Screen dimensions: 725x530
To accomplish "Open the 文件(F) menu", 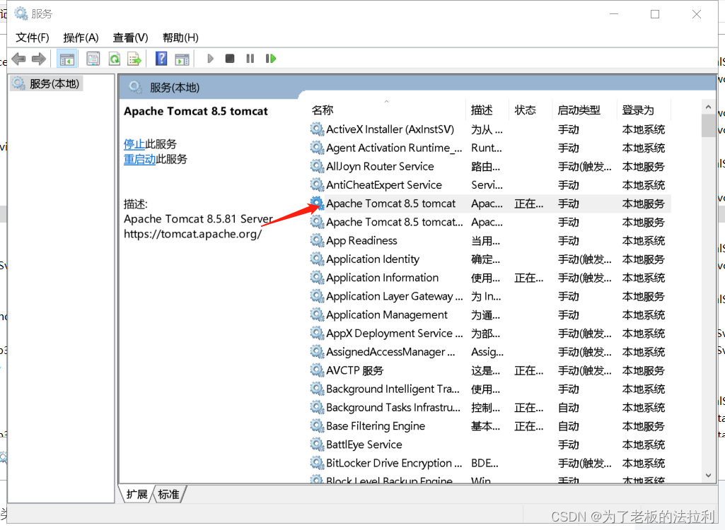I will tap(33, 37).
